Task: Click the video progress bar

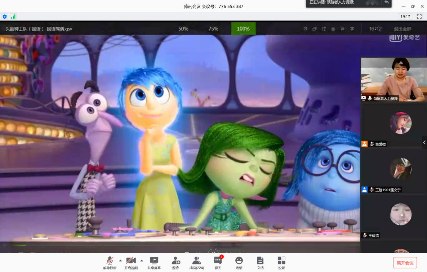Action: coord(180,245)
